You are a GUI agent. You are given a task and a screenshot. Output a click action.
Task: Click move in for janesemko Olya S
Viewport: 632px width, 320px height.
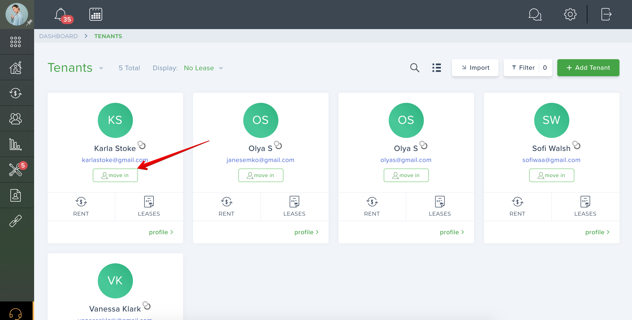pos(261,175)
